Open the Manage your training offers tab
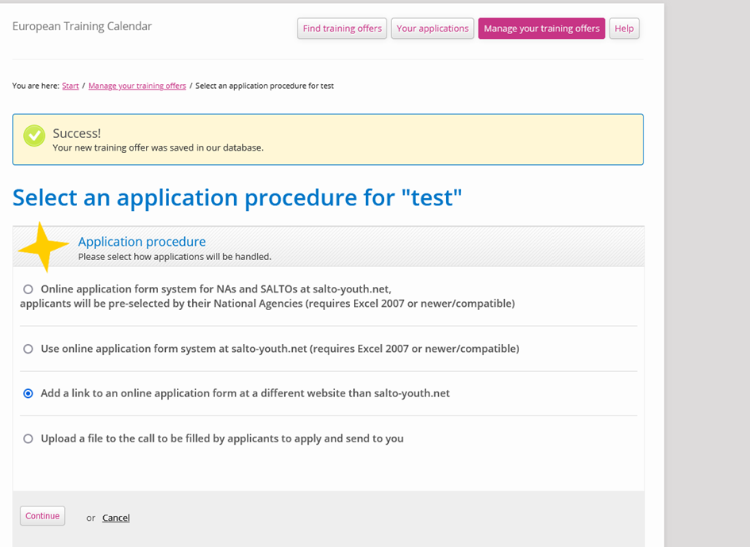Image resolution: width=750 pixels, height=547 pixels. click(541, 29)
